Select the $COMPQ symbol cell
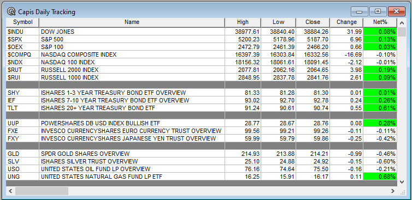 [x=22, y=54]
